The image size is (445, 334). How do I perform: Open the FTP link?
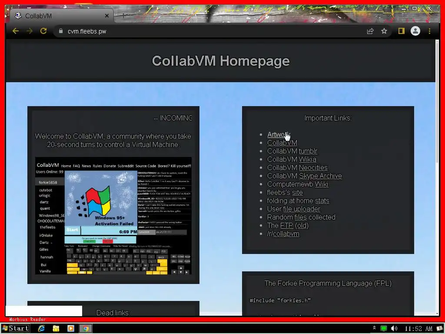286,225
